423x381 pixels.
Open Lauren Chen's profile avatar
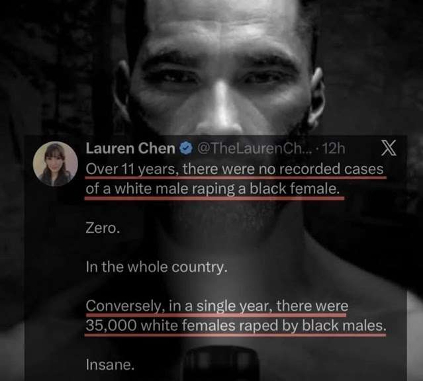click(x=56, y=164)
